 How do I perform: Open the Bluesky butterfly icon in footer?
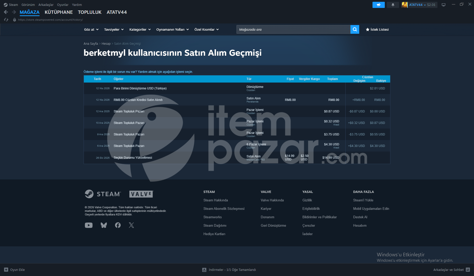point(104,225)
